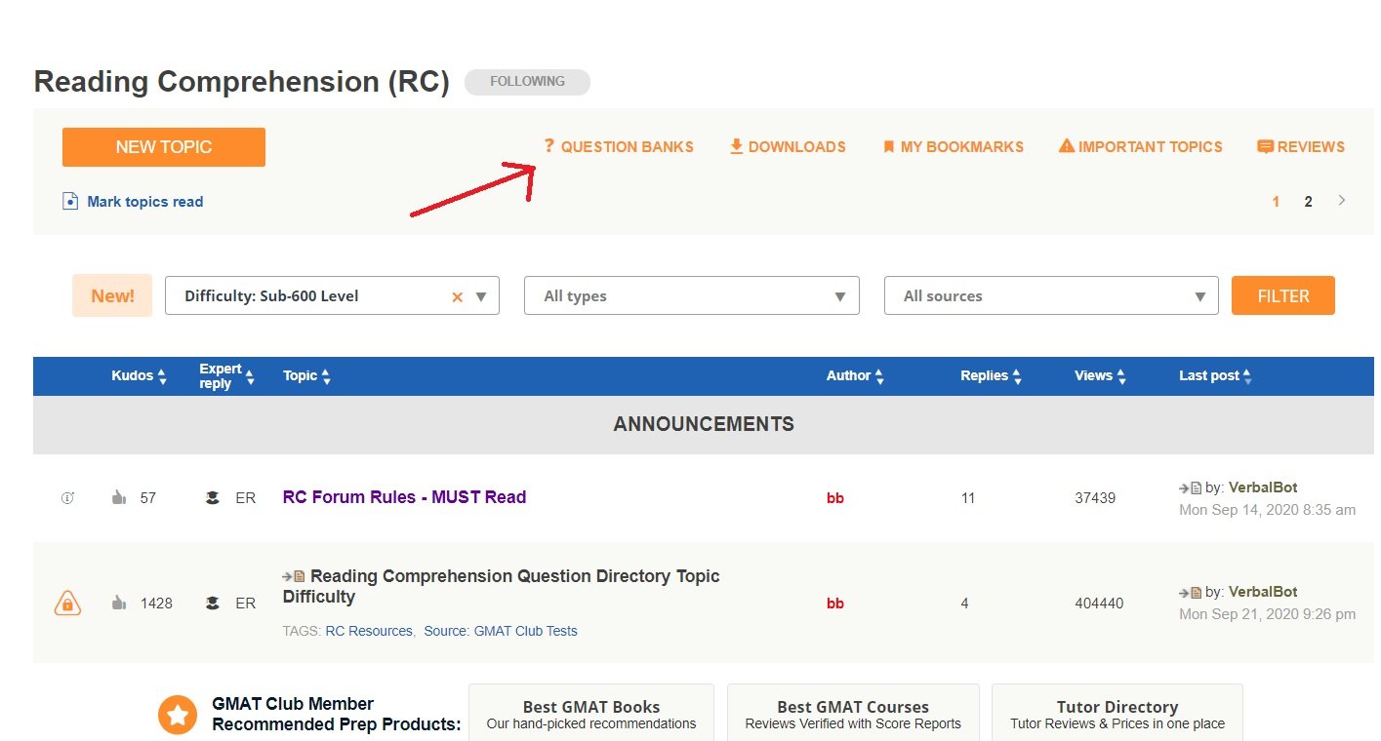Click expert reply icon in Question Directory row

pyautogui.click(x=212, y=604)
